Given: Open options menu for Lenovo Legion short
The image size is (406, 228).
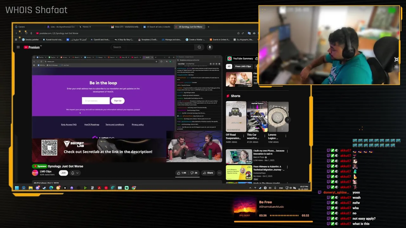Looking at the screenshot, I should 286,136.
